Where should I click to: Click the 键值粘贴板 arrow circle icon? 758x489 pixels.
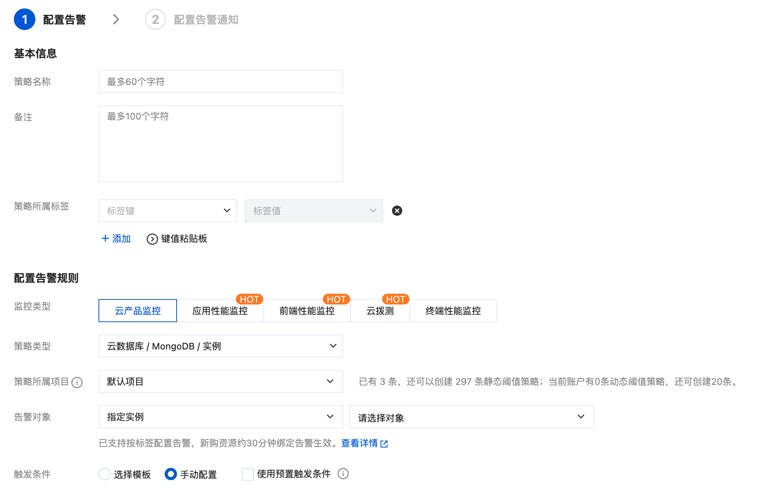[152, 239]
